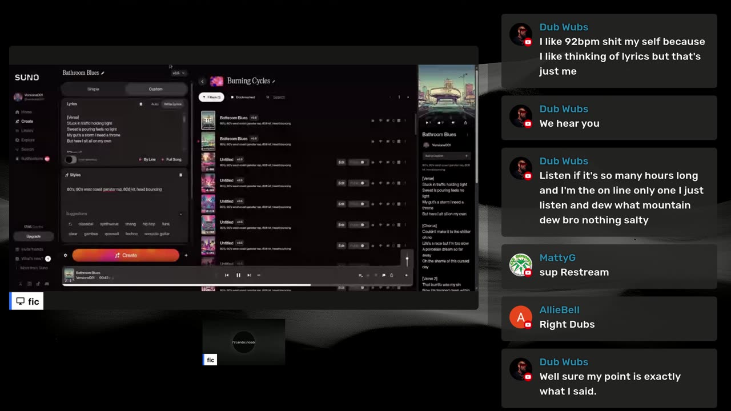
Task: Refresh the style suggestions
Action: 70,224
